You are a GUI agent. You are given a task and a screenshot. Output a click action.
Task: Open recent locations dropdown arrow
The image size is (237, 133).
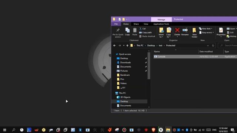pyautogui.click(x=124, y=45)
